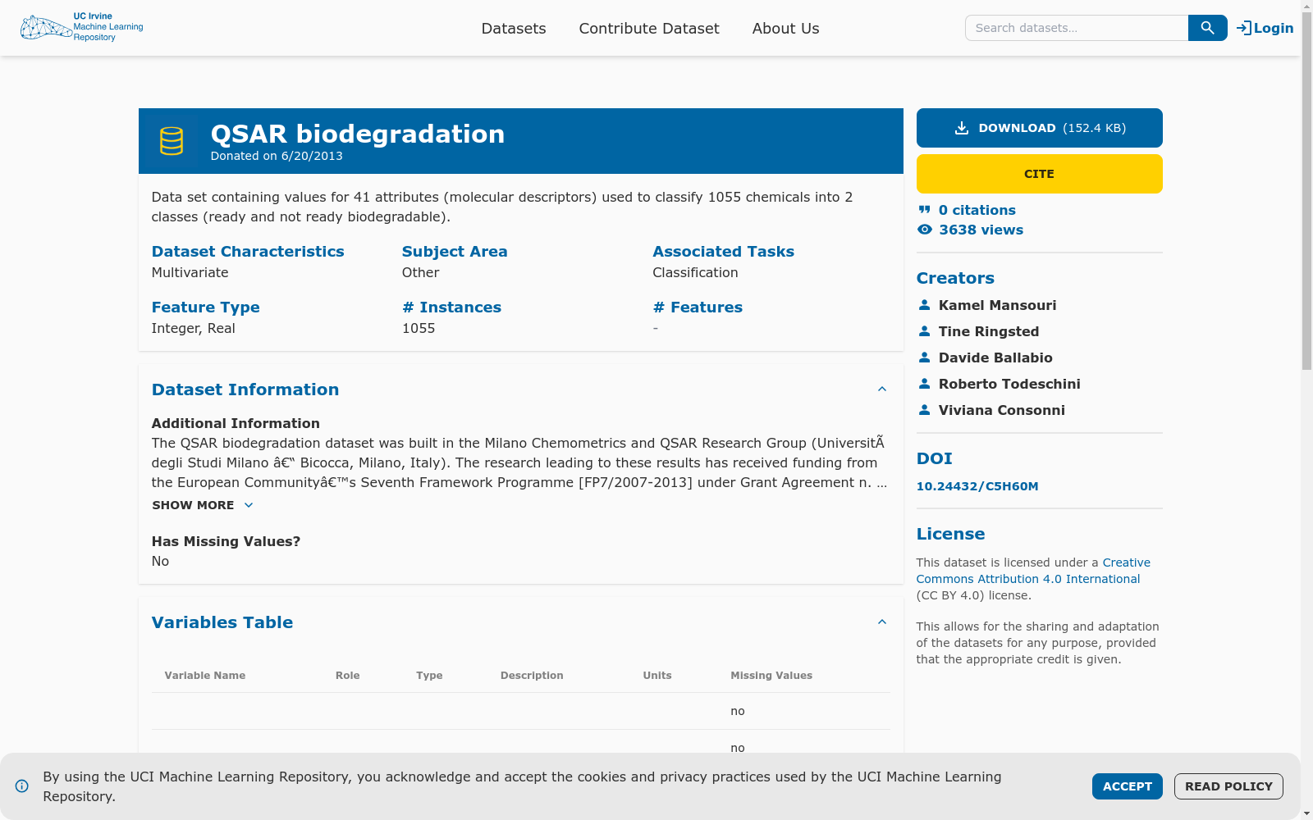Click the Description column header

532,676
